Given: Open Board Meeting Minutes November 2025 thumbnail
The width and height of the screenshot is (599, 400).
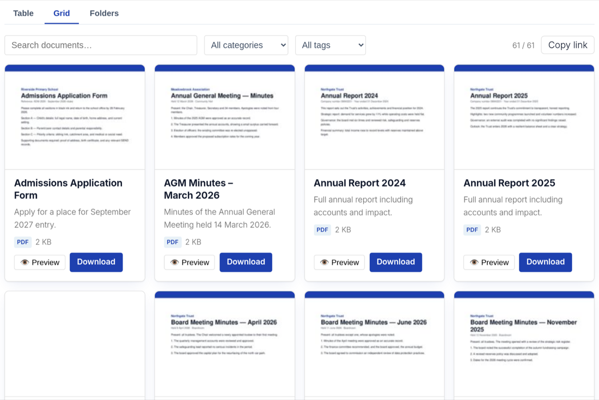Looking at the screenshot, I should 524,344.
